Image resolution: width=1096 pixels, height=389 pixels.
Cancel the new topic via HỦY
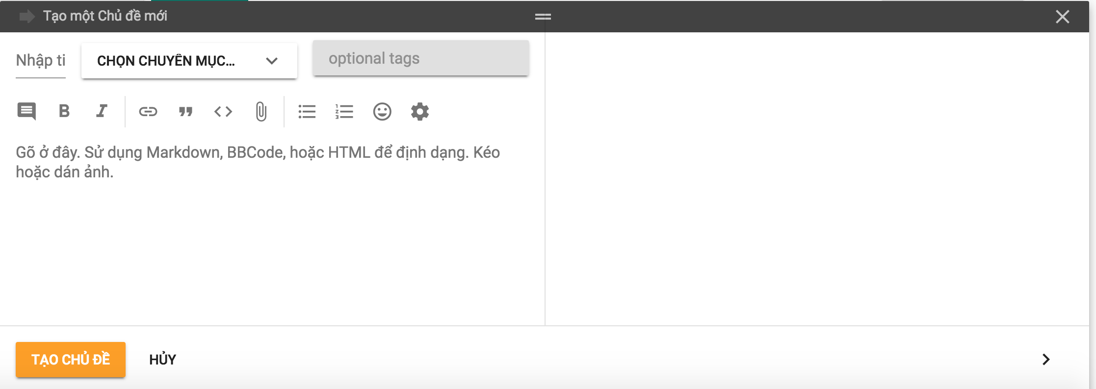tap(162, 360)
